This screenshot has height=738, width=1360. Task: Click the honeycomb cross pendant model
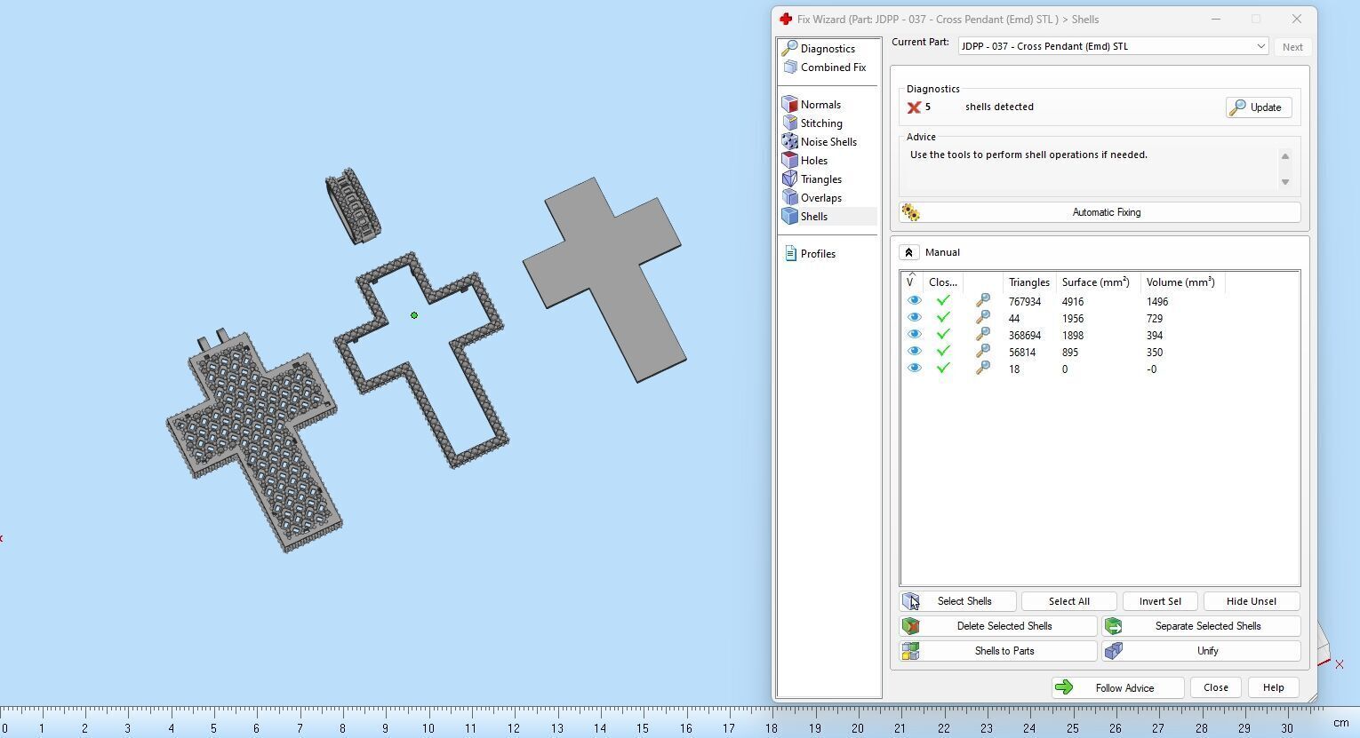[253, 440]
